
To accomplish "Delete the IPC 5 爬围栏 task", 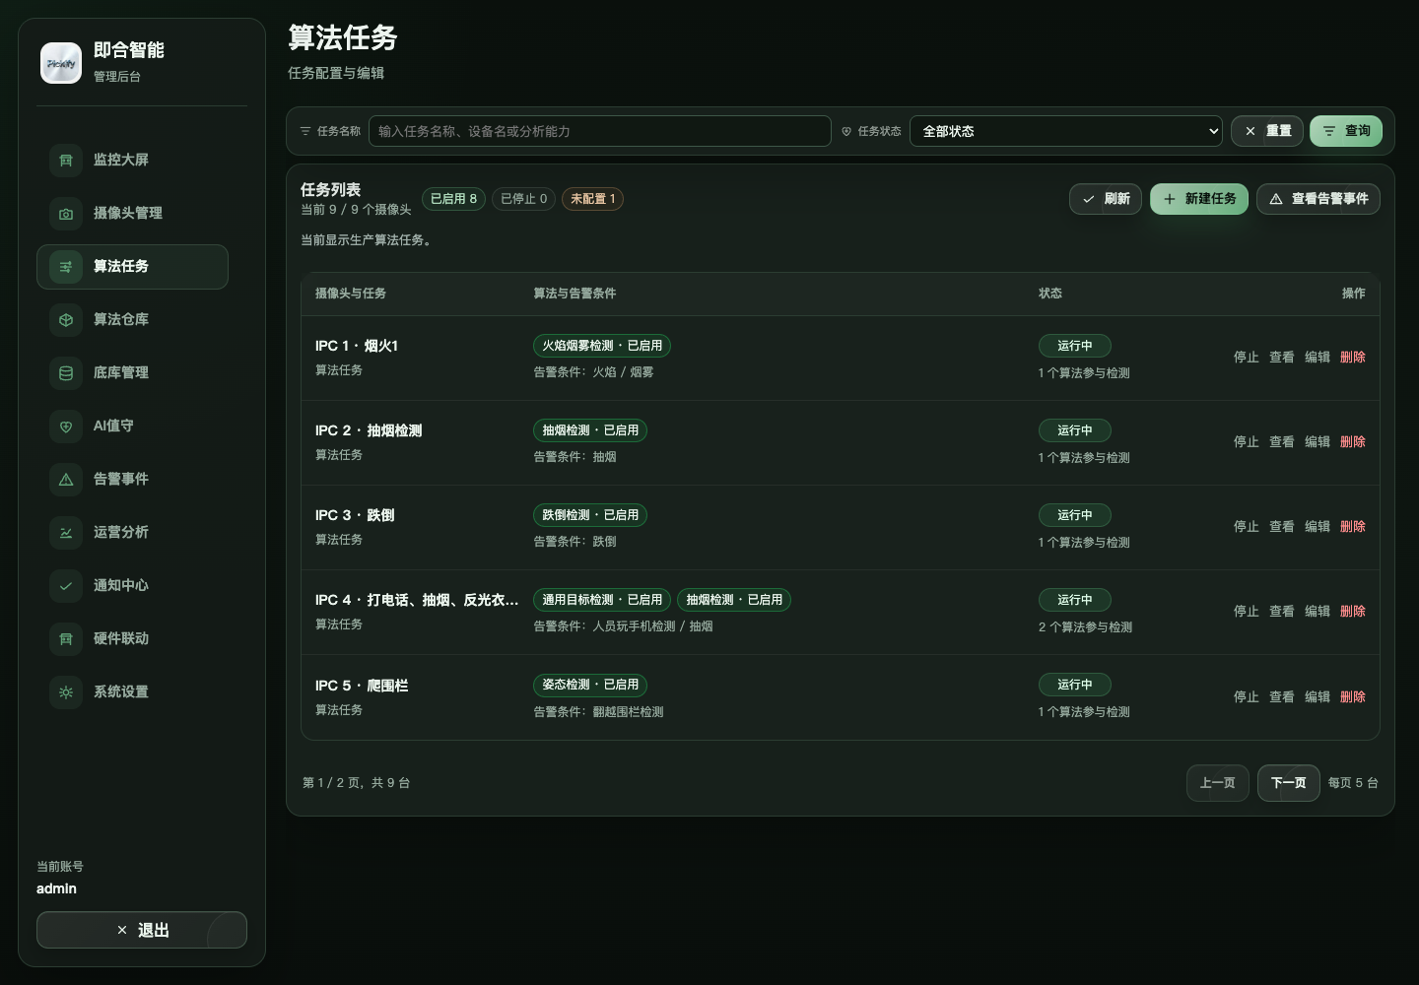I will point(1353,697).
